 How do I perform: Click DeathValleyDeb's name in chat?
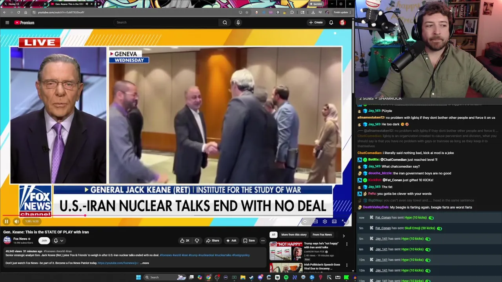coord(376,207)
